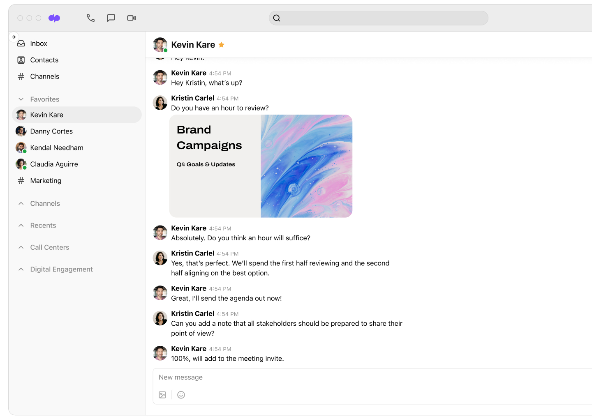This screenshot has height=419, width=592.
Task: Open Channels from the sidebar
Action: 44,76
